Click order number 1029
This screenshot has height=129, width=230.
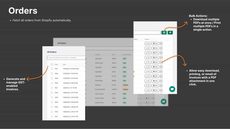[56, 78]
